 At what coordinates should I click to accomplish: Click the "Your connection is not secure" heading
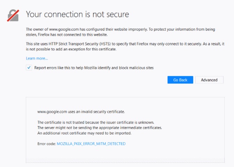[78, 14]
